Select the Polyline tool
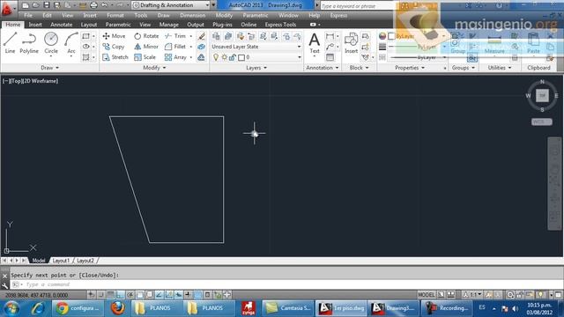564x317 pixels. tap(29, 43)
